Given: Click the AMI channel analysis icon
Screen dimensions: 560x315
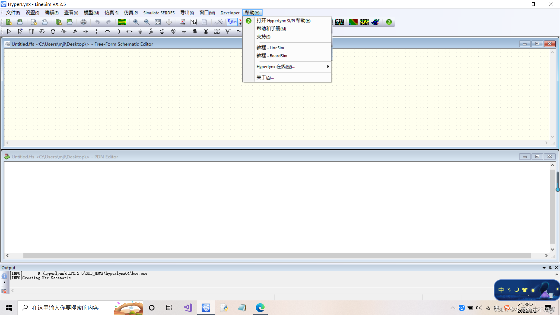Looking at the screenshot, I should (339, 22).
